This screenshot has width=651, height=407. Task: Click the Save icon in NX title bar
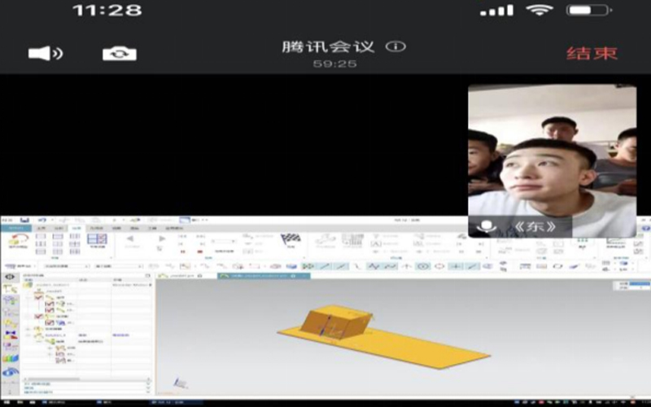(x=25, y=220)
